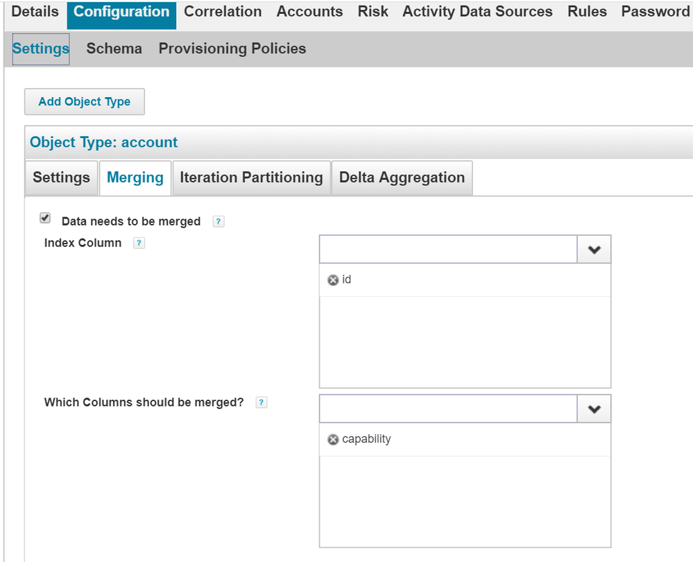Screen dimensions: 693x562
Task: Go to the Details tab
Action: pos(35,12)
